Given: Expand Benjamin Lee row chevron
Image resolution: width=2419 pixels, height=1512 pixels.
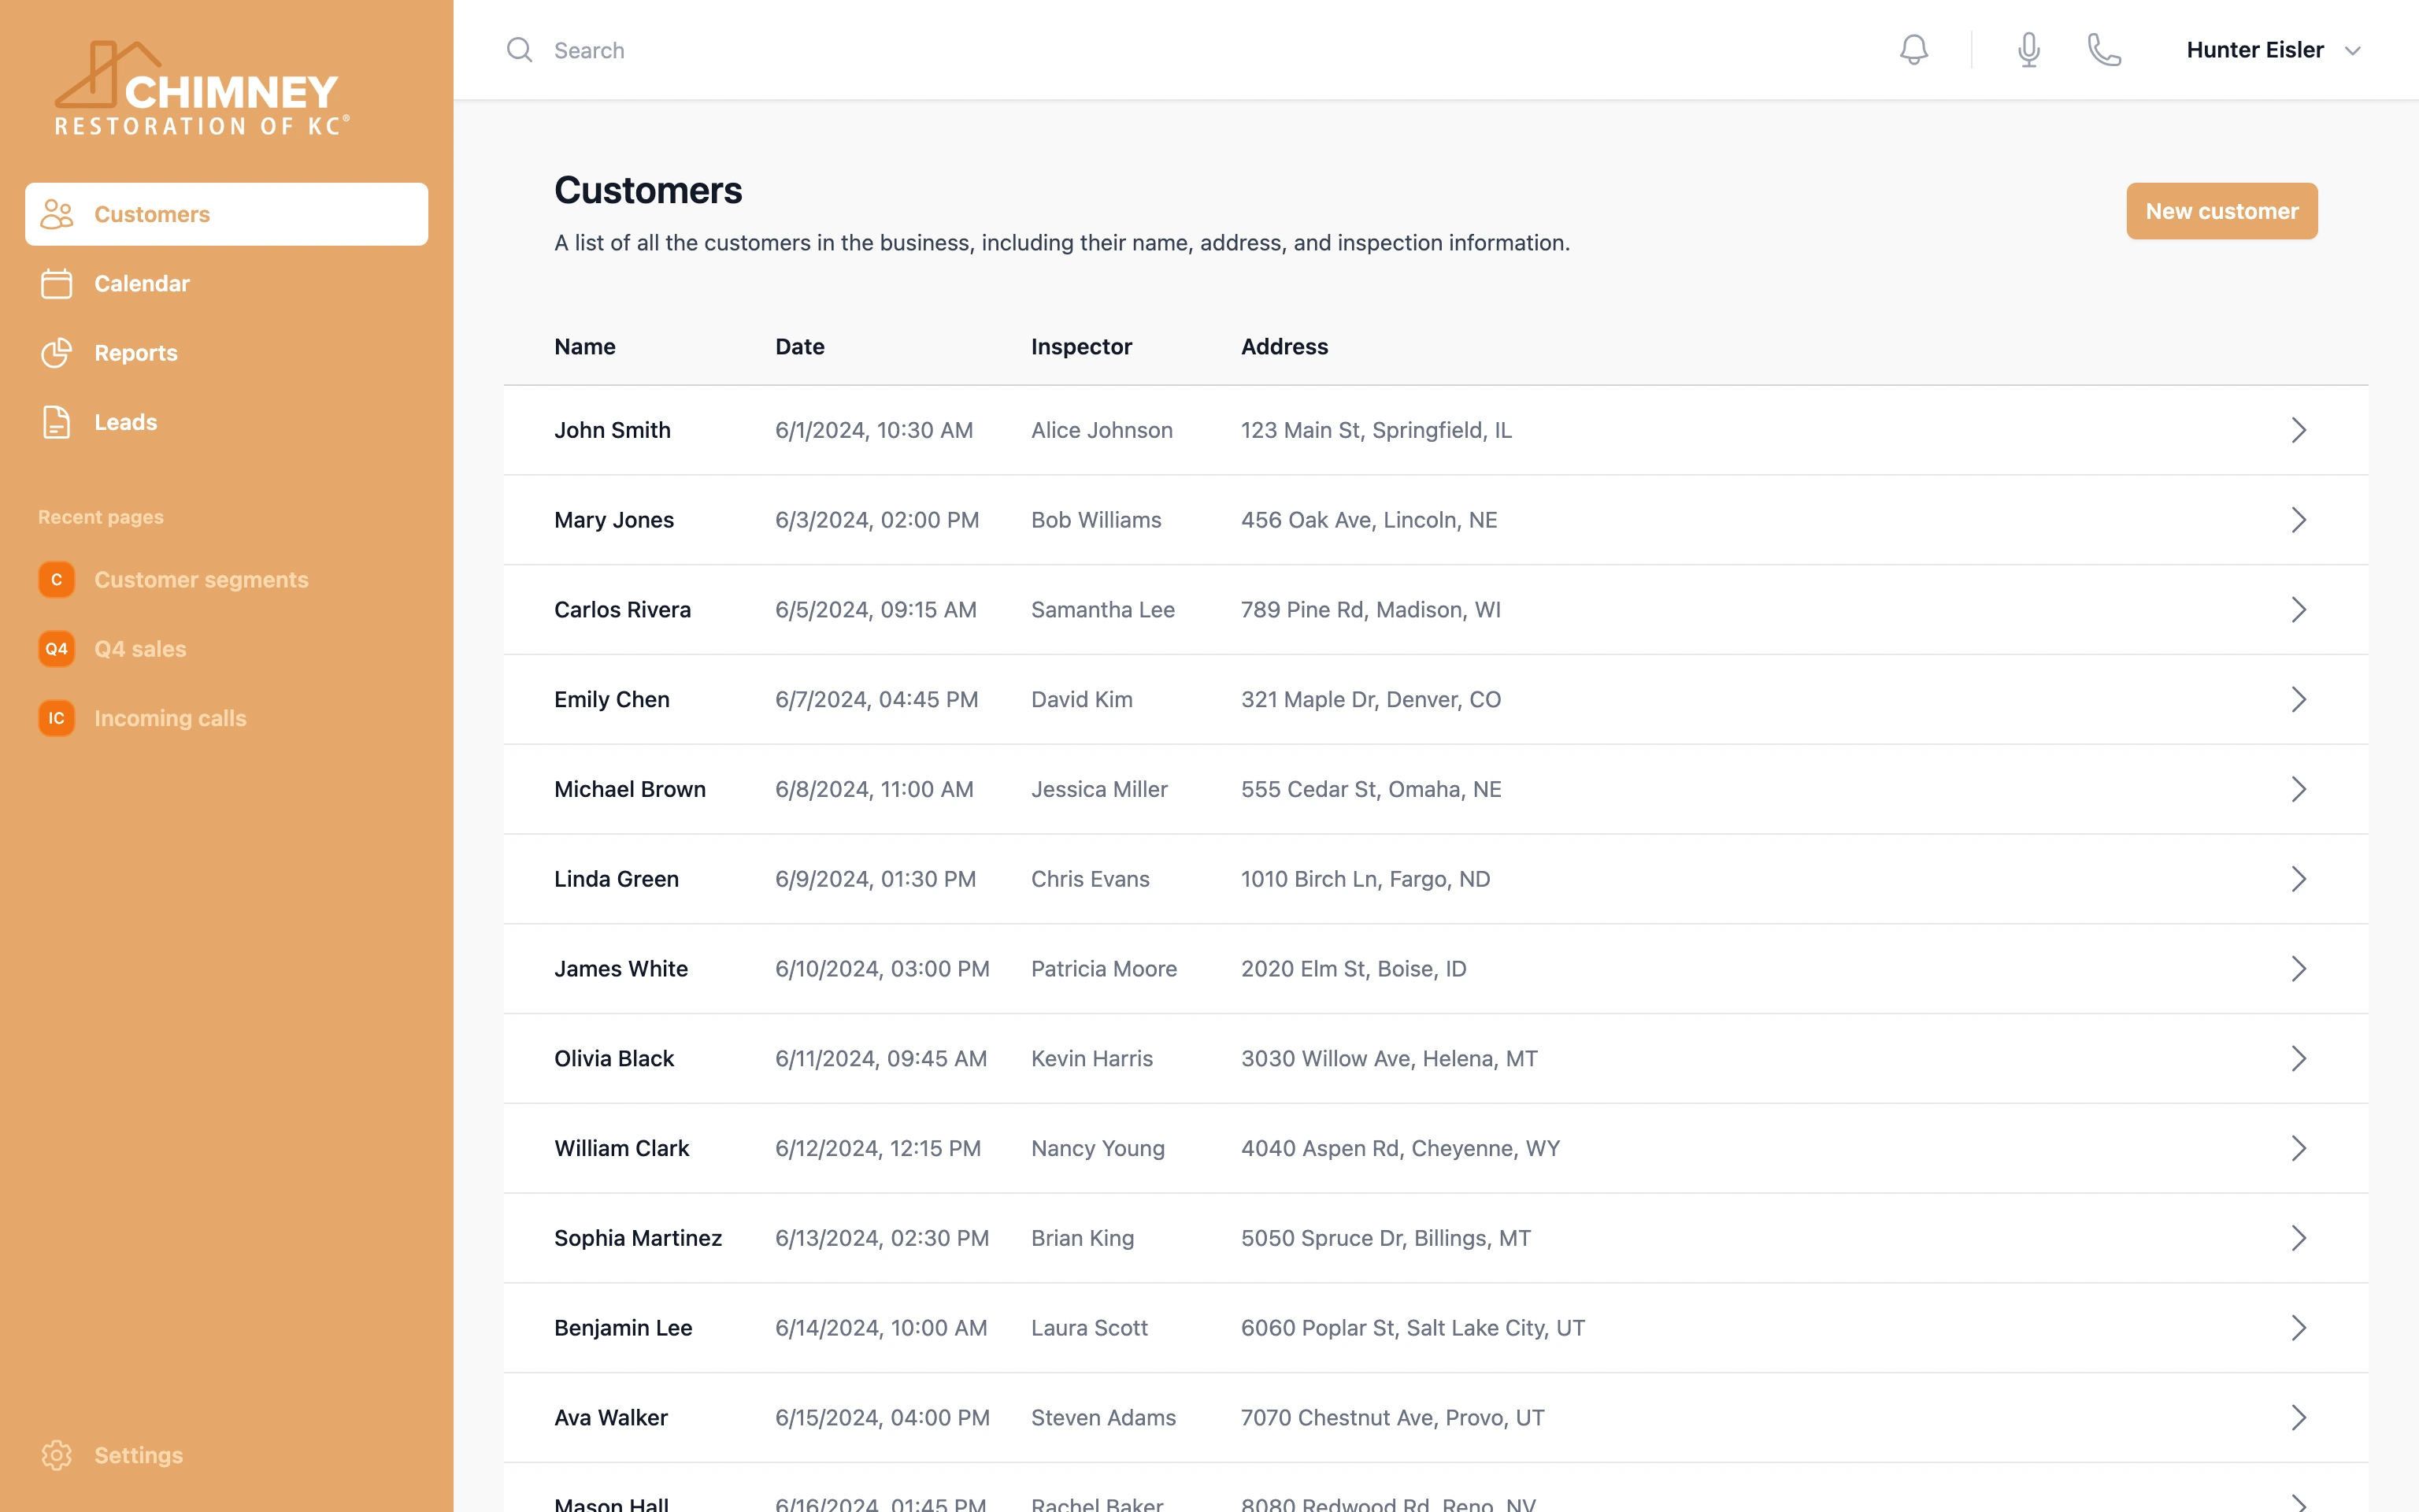Looking at the screenshot, I should click(2298, 1328).
